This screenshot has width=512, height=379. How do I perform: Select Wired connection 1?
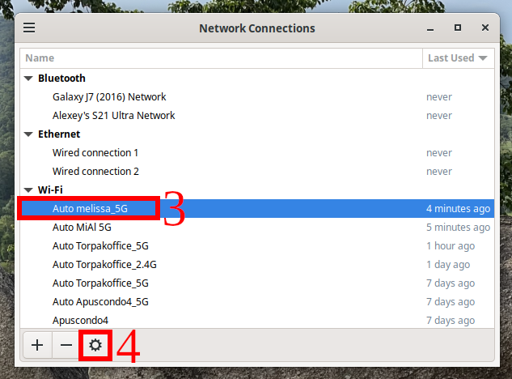point(95,153)
